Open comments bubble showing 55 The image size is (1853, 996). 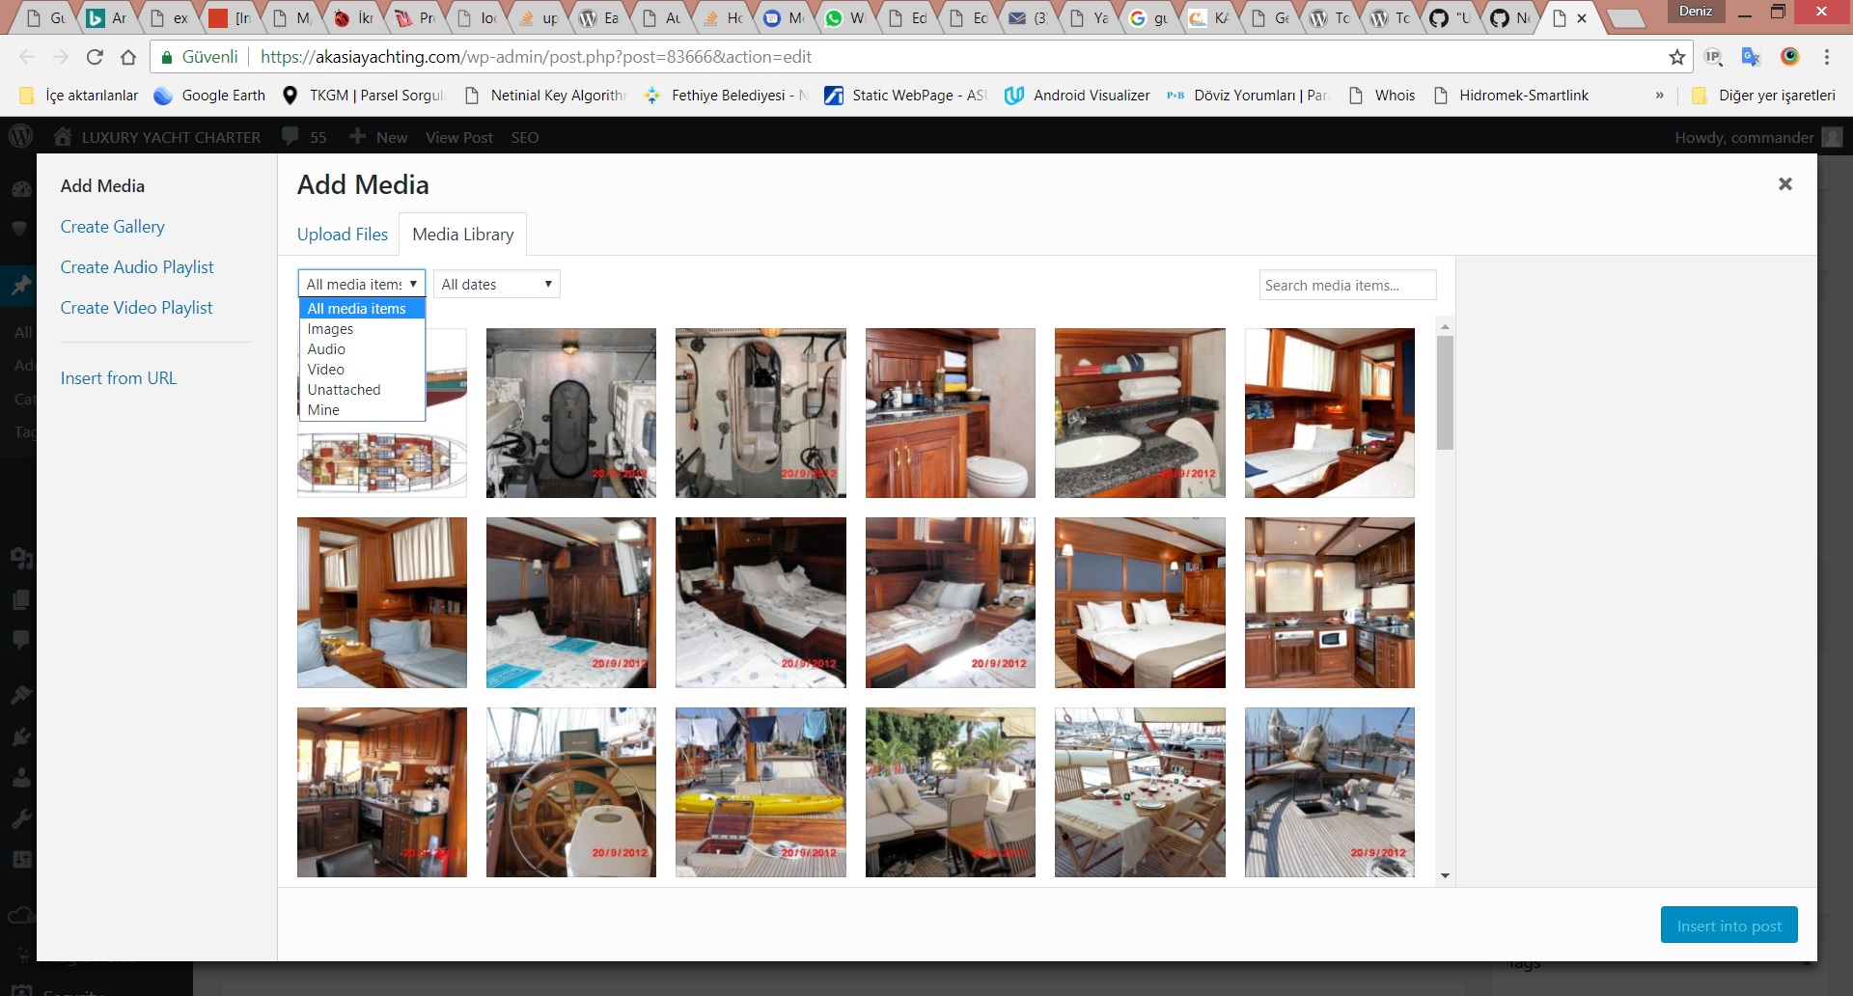304,137
